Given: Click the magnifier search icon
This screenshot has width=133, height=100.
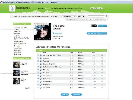Looking at the screenshot, I should coord(106,16).
